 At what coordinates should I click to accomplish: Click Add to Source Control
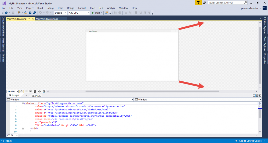[250, 141]
